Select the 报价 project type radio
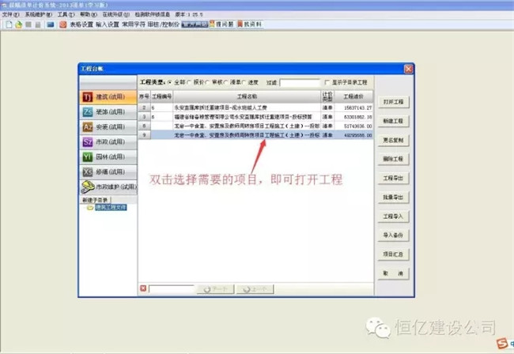 point(190,82)
